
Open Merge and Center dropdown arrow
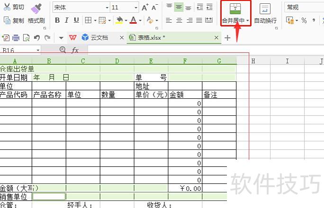(248, 20)
